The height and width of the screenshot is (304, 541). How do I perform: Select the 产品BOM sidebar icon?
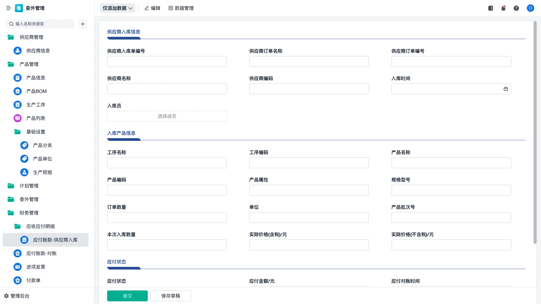tap(17, 91)
